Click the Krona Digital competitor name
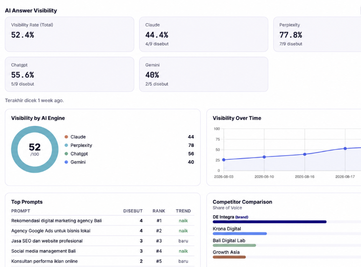Viewport: 361px width, 267px height. coord(227,229)
